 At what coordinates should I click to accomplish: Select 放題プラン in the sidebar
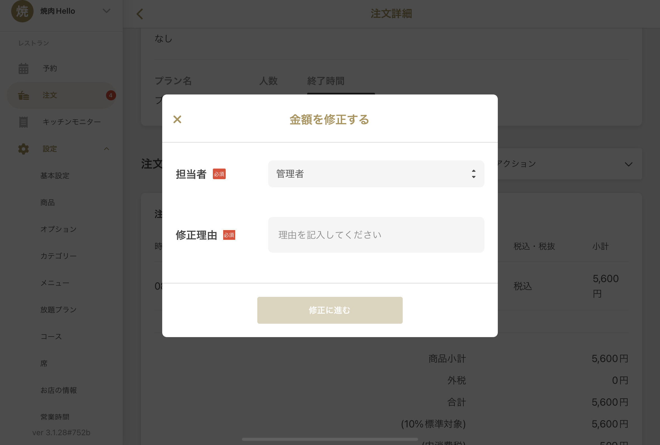point(58,310)
